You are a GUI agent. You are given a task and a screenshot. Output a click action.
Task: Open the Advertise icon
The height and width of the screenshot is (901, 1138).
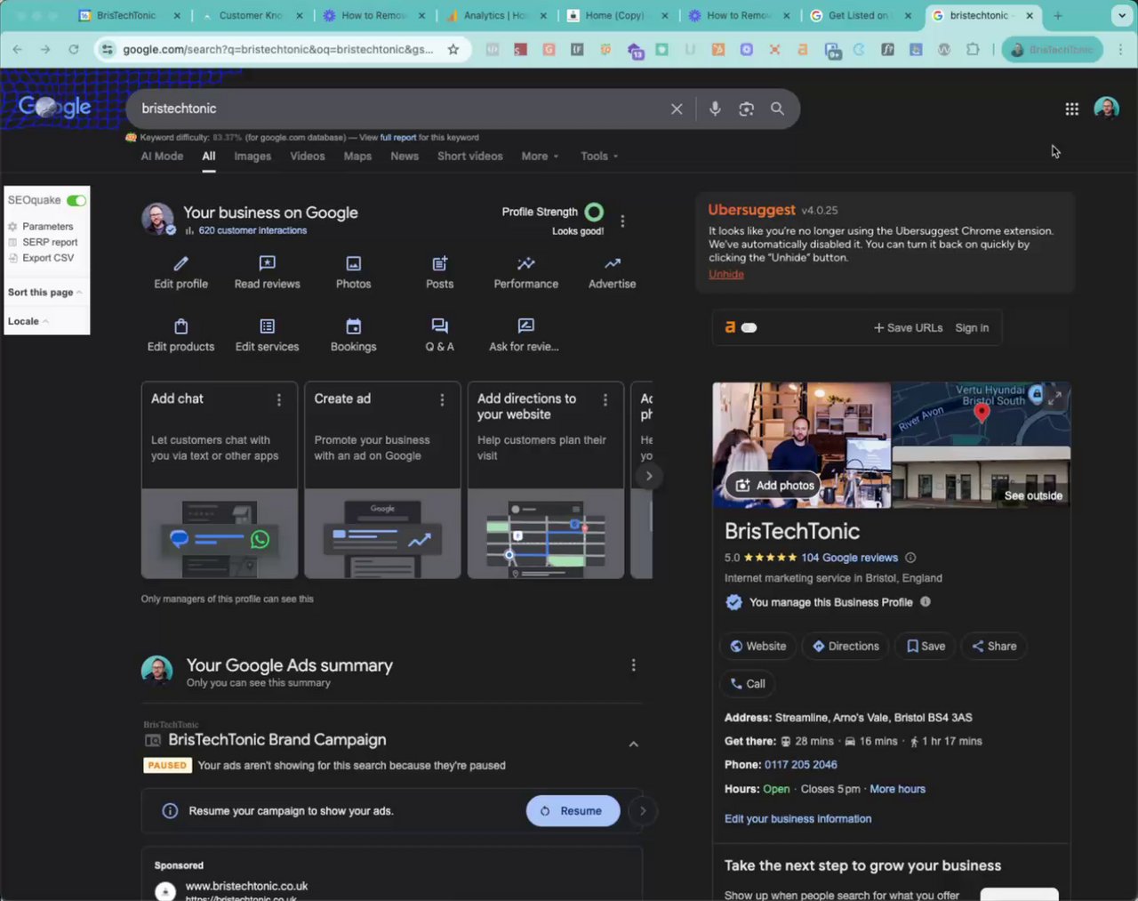(x=613, y=263)
